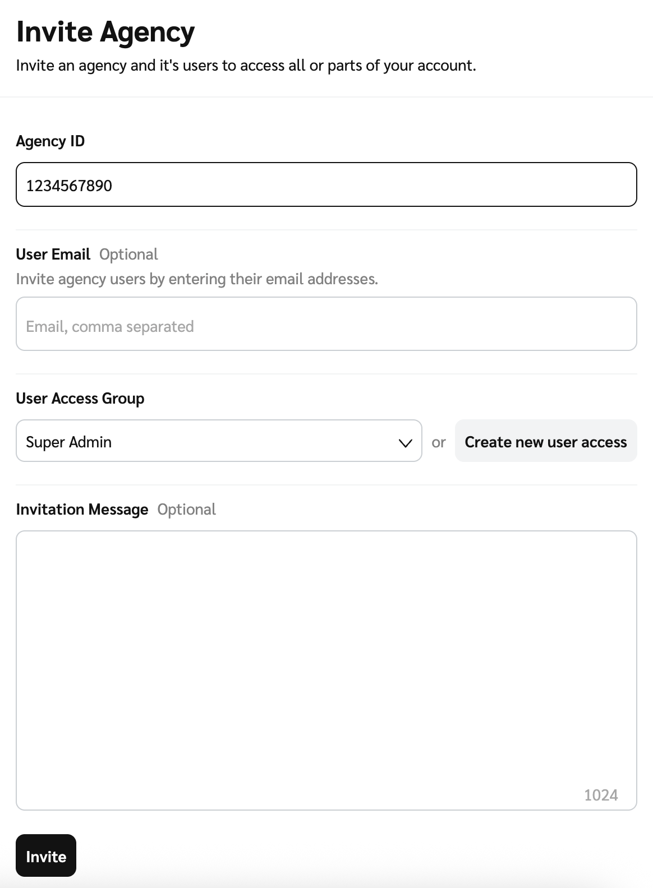Click the email addresses helper text
The width and height of the screenshot is (653, 888).
pyautogui.click(x=197, y=279)
